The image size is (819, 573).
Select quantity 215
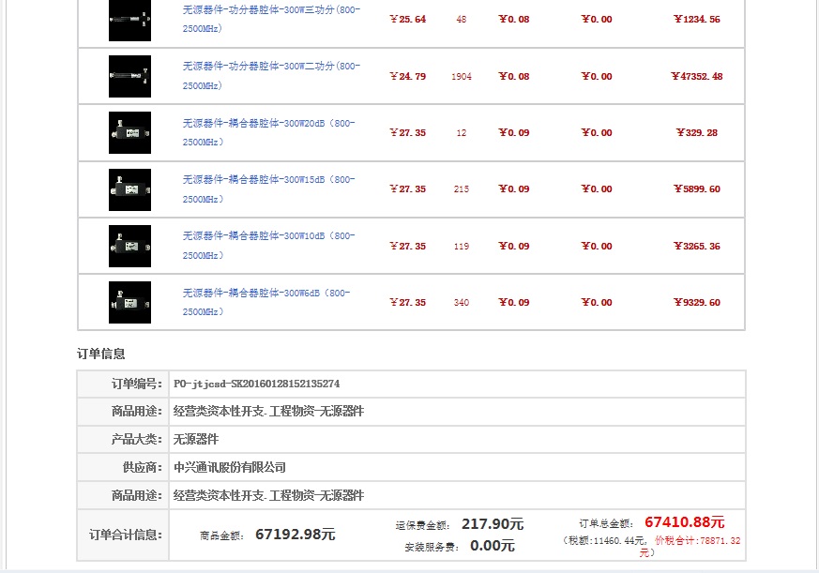[x=462, y=189]
